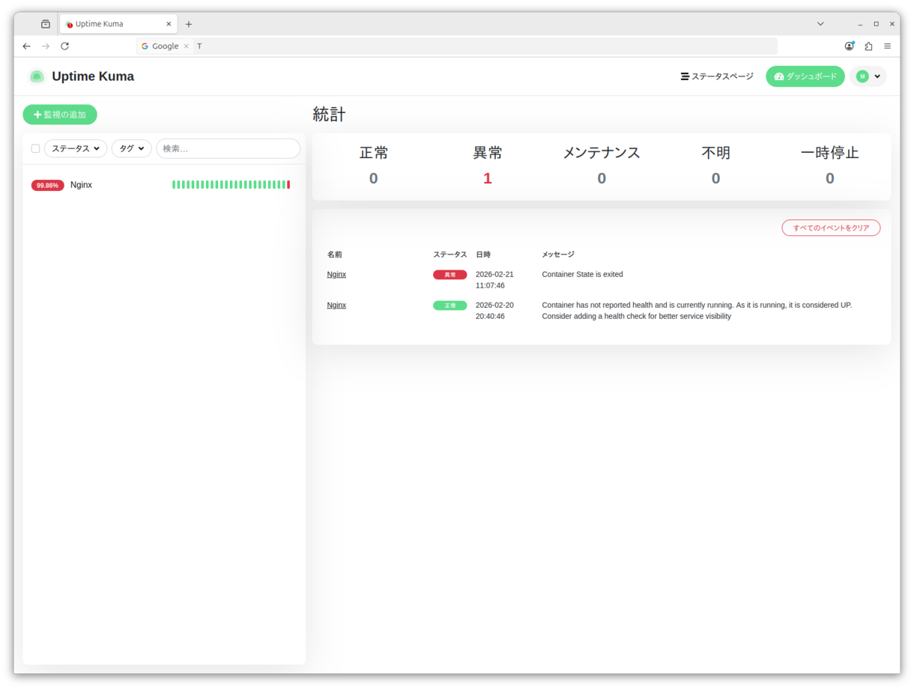Open a new browser tab
Image resolution: width=914 pixels, height=689 pixels.
click(x=189, y=24)
